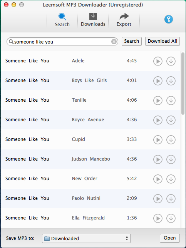Image resolution: width=186 pixels, height=248 pixels.
Task: Click the Search button next to query
Action: [x=132, y=41]
